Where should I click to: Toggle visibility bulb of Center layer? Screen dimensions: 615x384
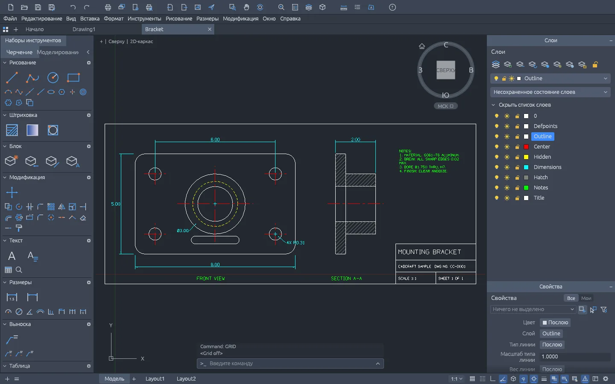(496, 147)
